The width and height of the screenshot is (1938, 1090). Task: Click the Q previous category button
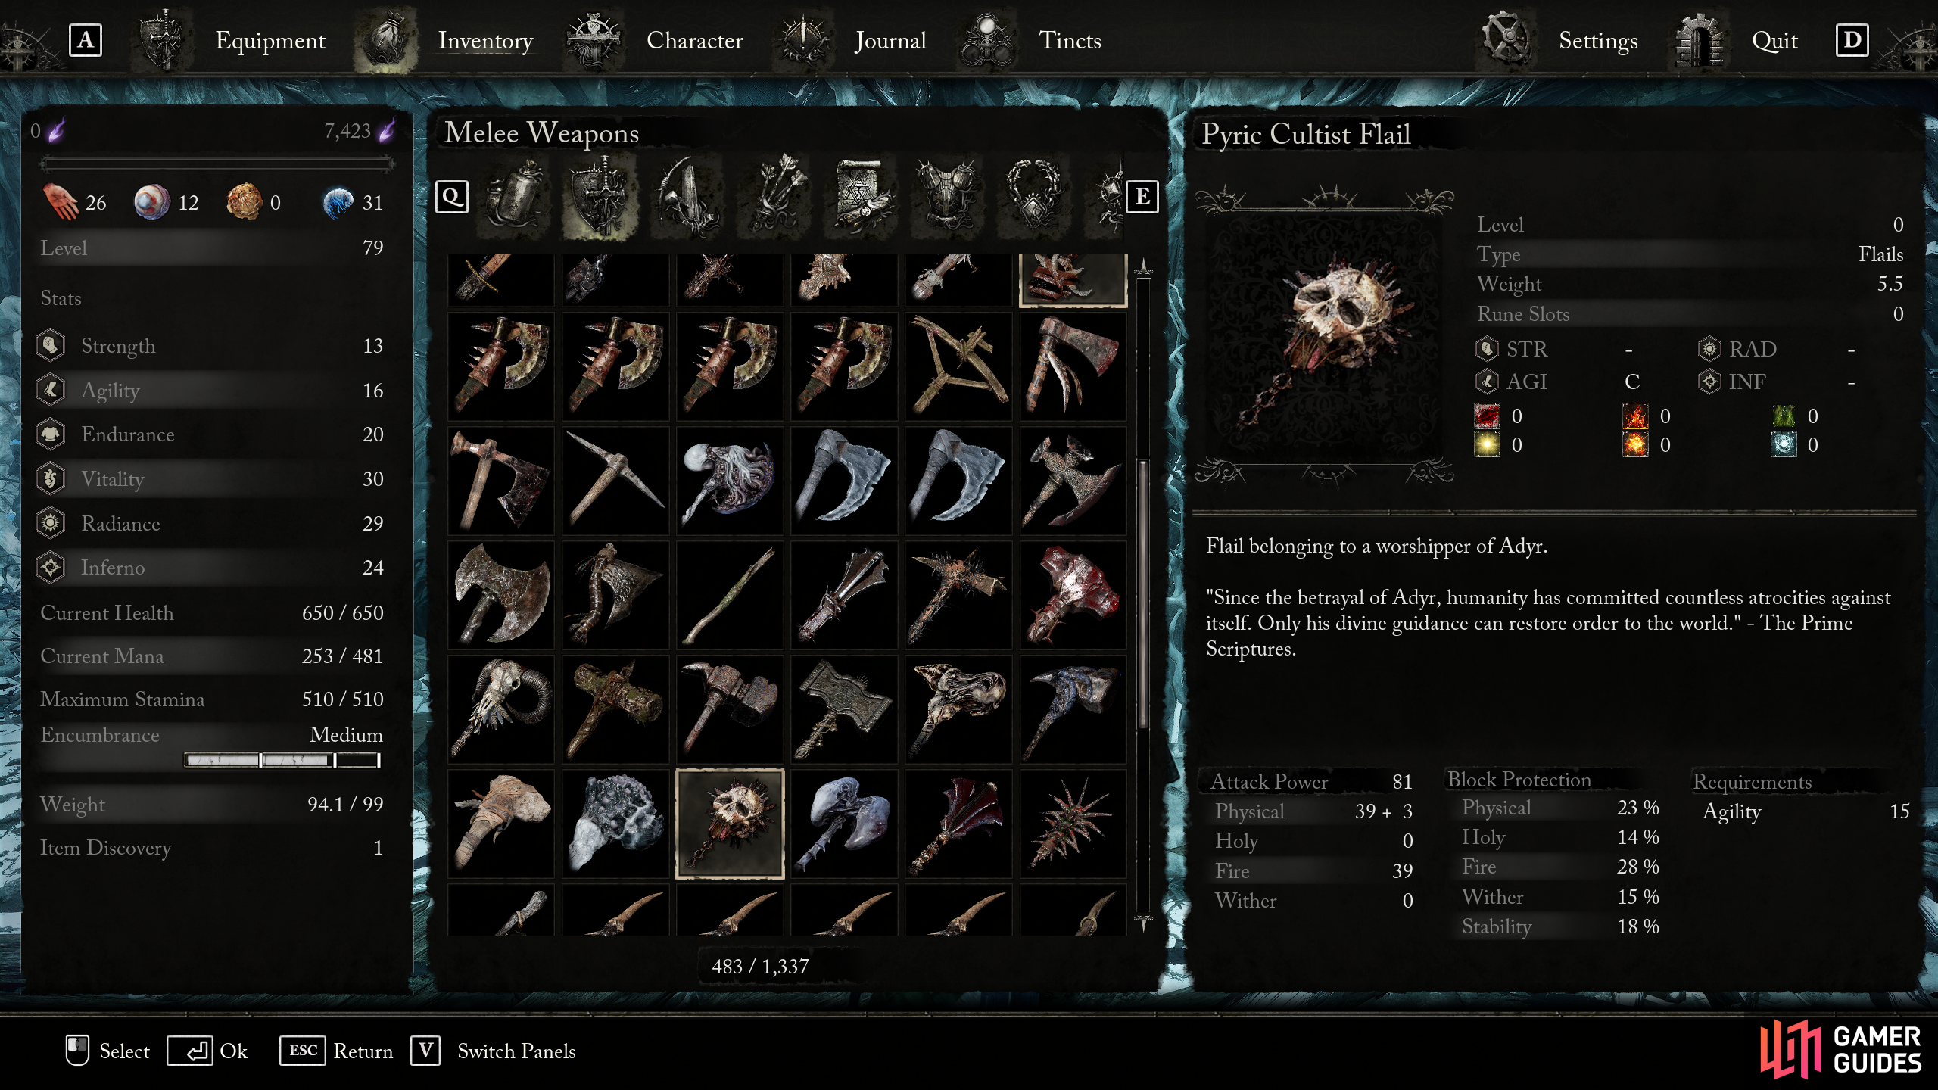(x=452, y=197)
